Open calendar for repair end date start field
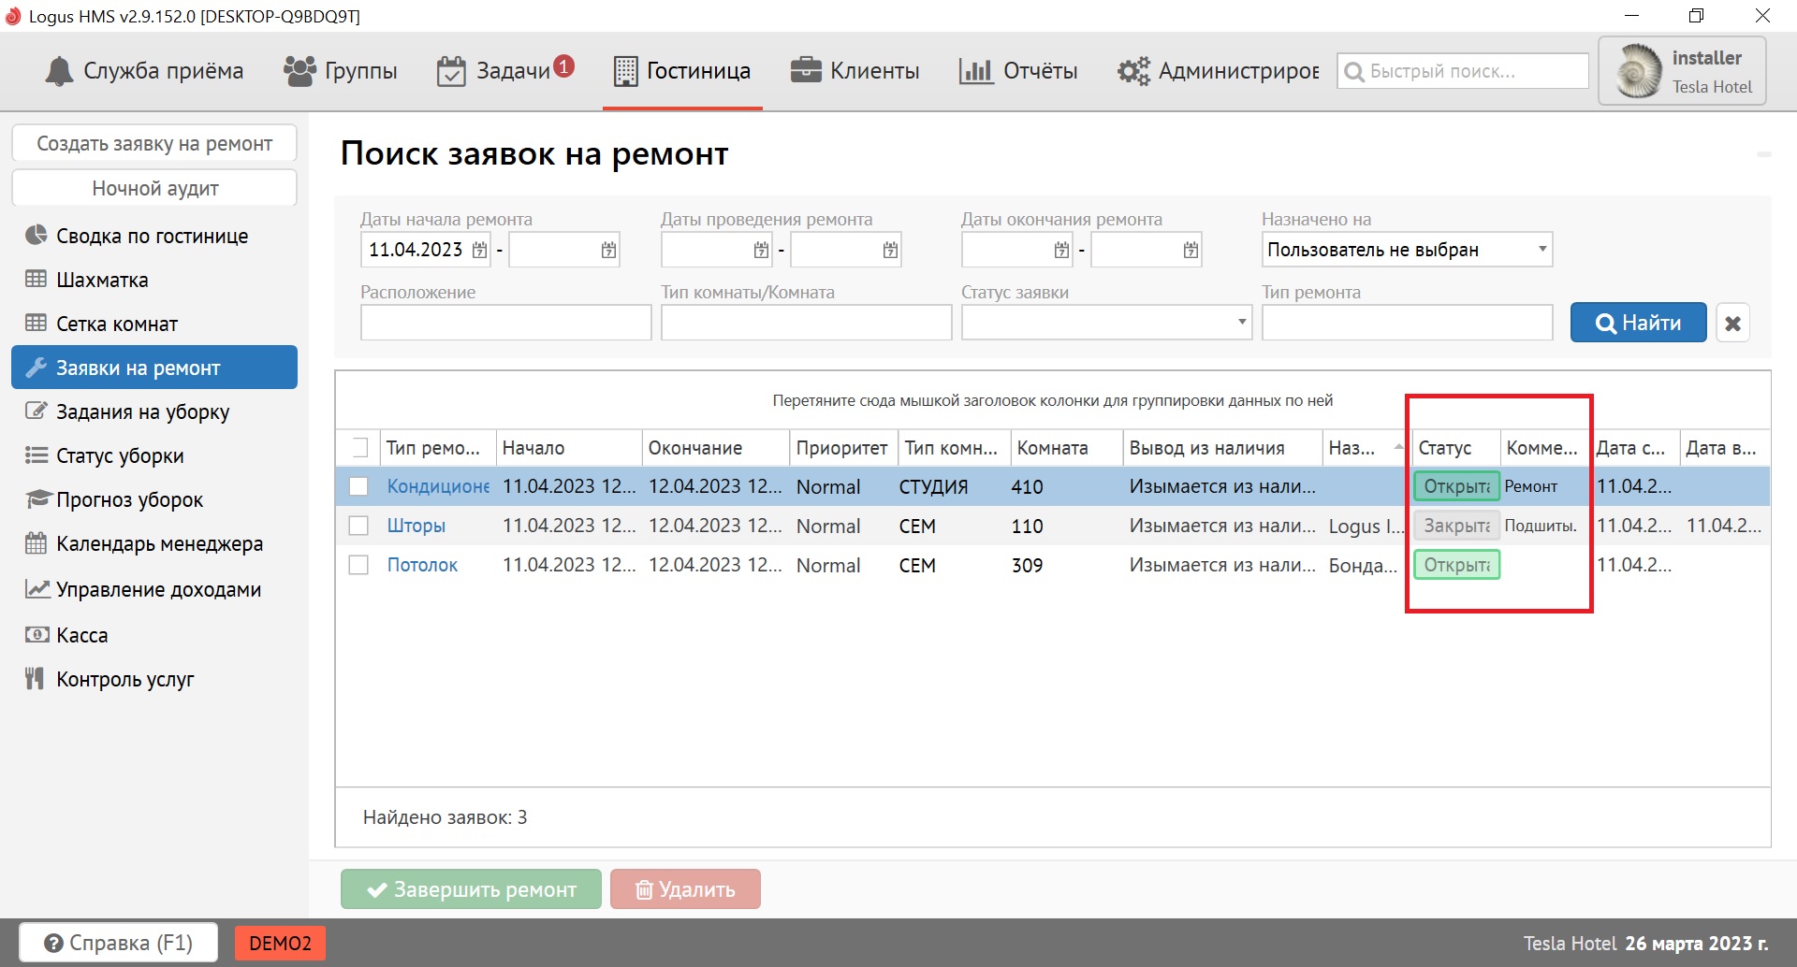This screenshot has height=967, width=1797. 1061,250
